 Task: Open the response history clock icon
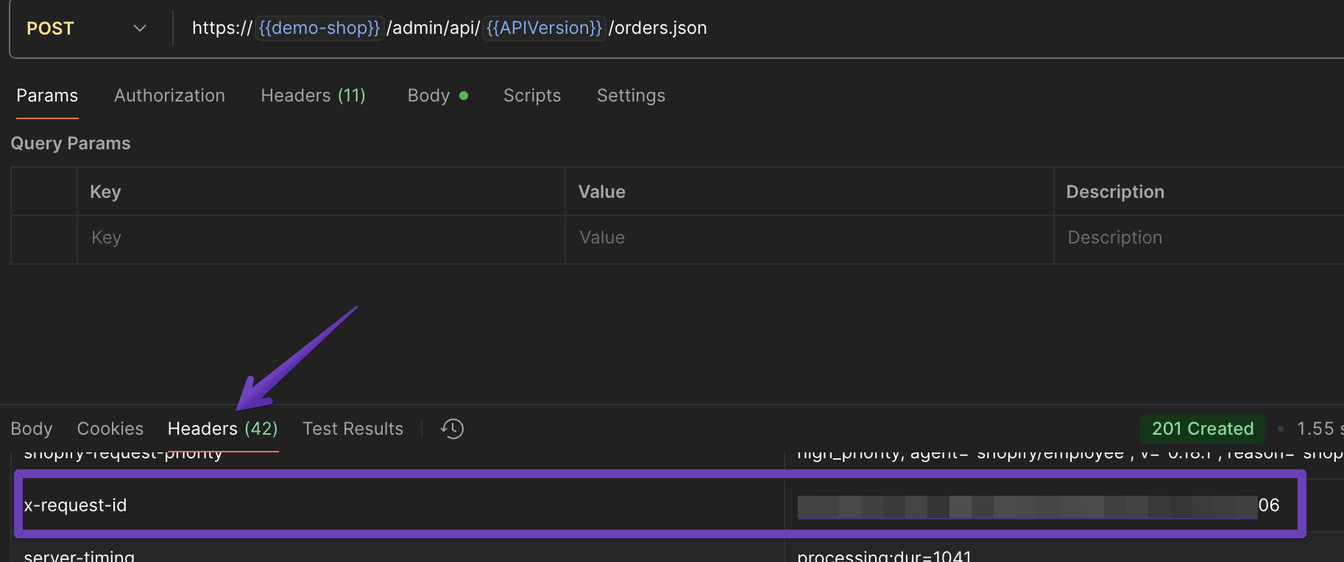[452, 428]
